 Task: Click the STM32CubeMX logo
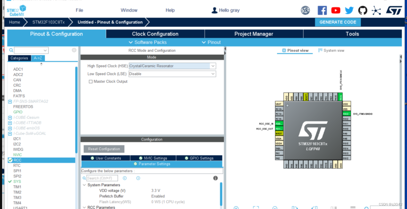(16, 11)
